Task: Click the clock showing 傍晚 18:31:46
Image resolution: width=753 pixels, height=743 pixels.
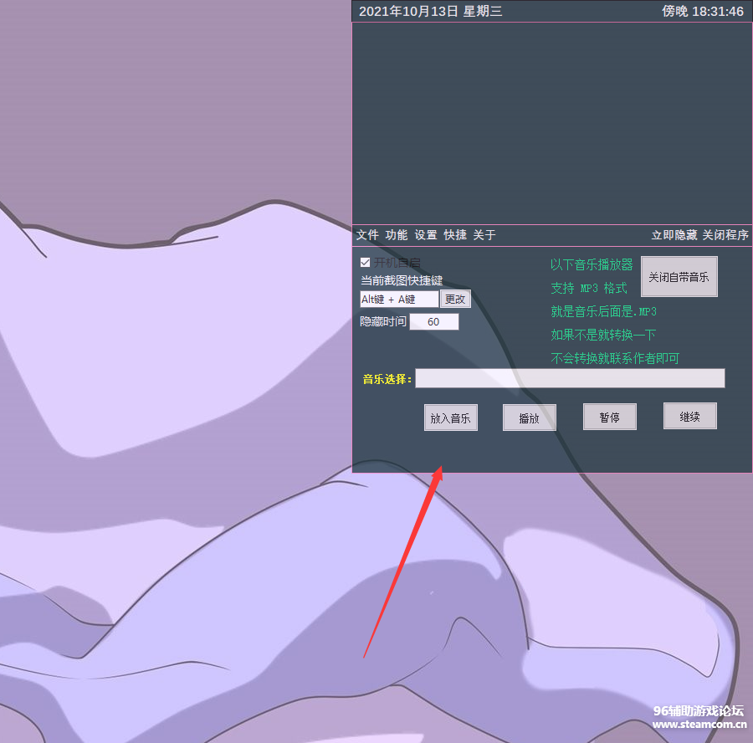Action: click(x=703, y=11)
